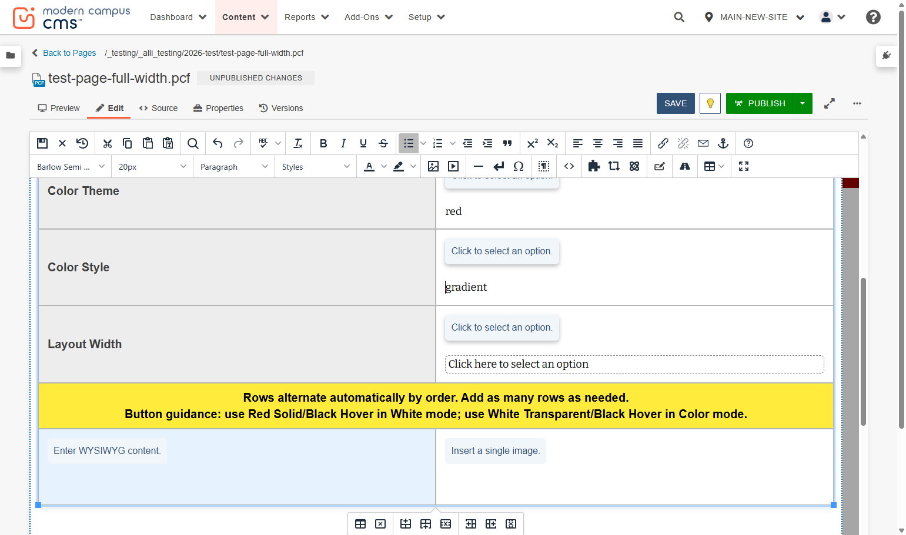Viewport: 906px width, 535px height.
Task: Click the SAVE button
Action: coord(676,103)
